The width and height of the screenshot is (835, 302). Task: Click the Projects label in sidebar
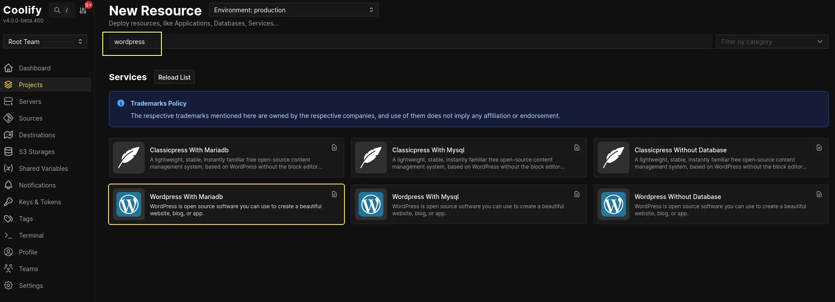pyautogui.click(x=31, y=85)
